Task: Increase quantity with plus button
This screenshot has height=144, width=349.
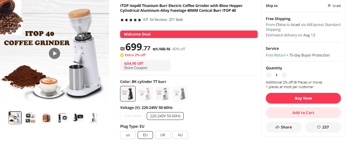Action: click(284, 75)
